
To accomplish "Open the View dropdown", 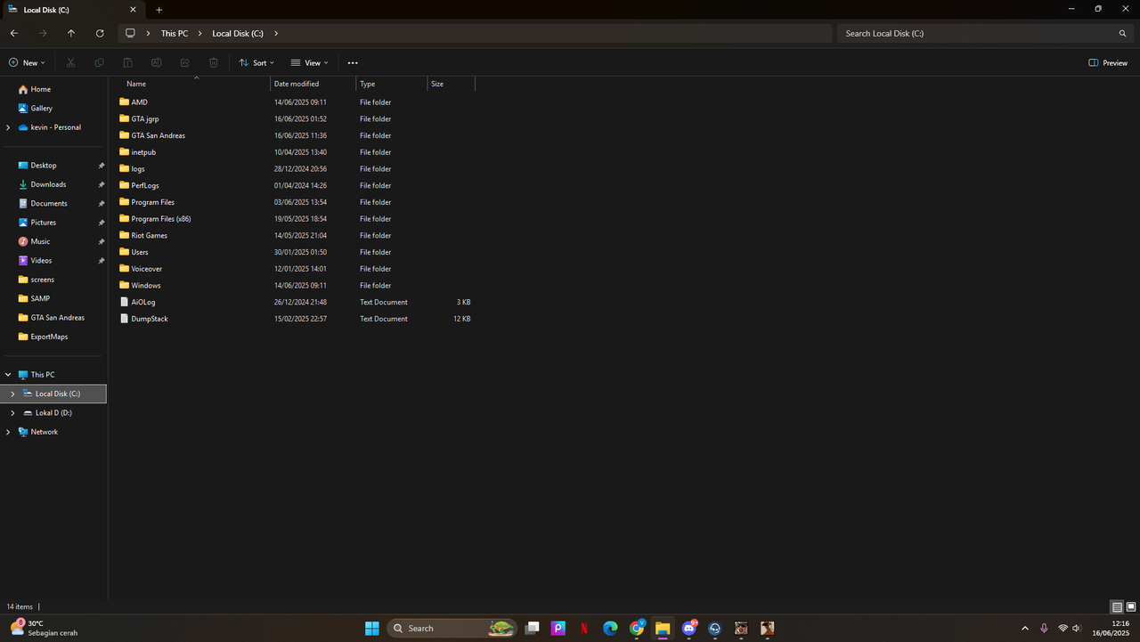I will (309, 63).
